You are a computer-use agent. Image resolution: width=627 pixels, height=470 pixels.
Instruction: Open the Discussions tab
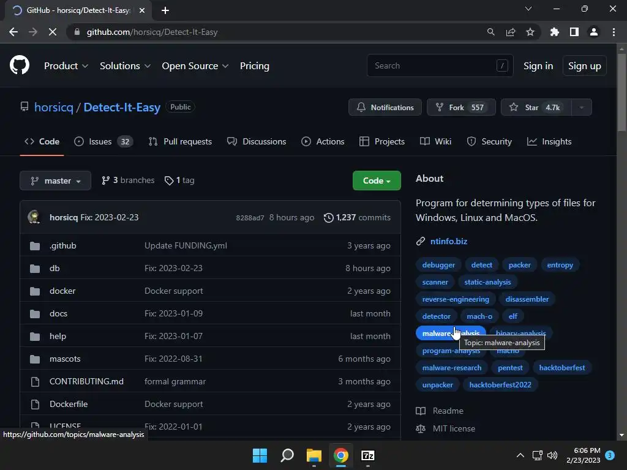pos(257,141)
